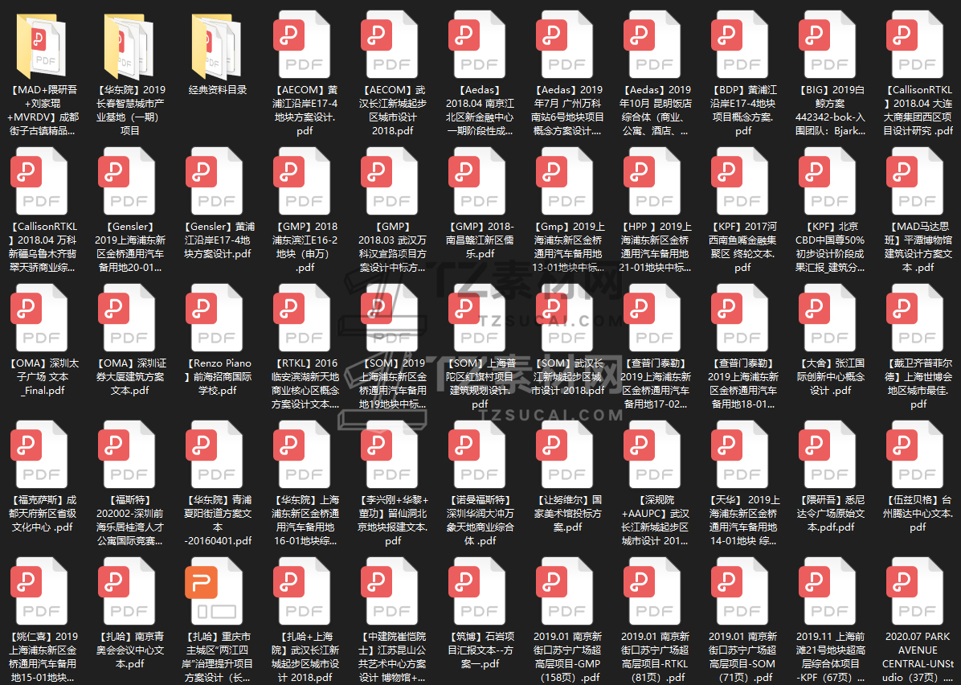
Task: Select 【CallisonRTKL】2018.04大连大商集团 PDF icon
Action: pyautogui.click(x=915, y=45)
